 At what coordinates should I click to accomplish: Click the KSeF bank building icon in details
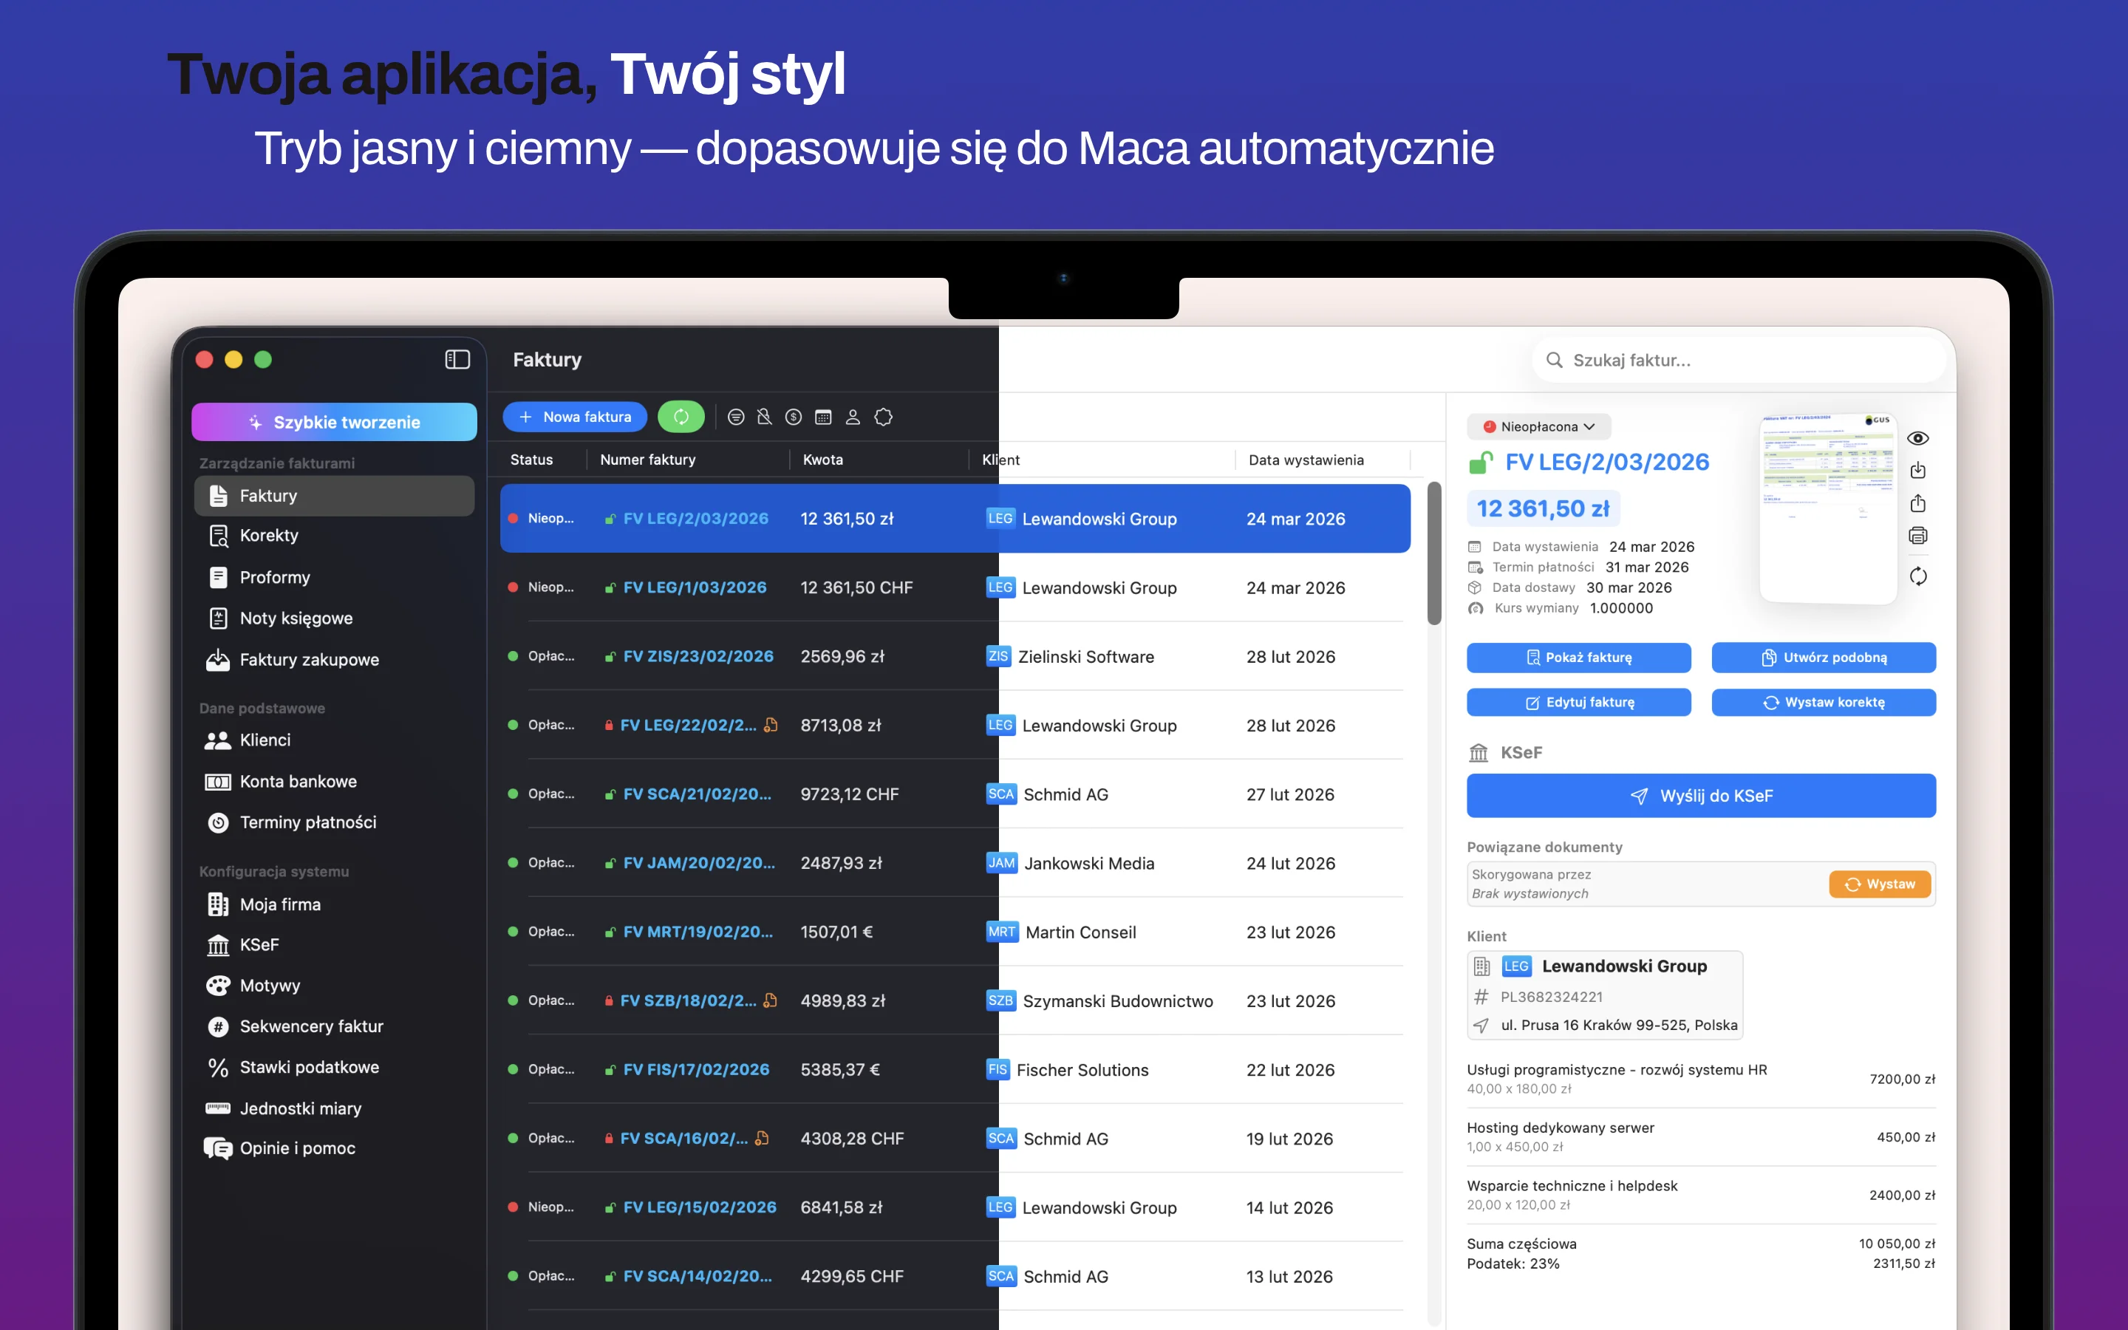pyautogui.click(x=1479, y=753)
